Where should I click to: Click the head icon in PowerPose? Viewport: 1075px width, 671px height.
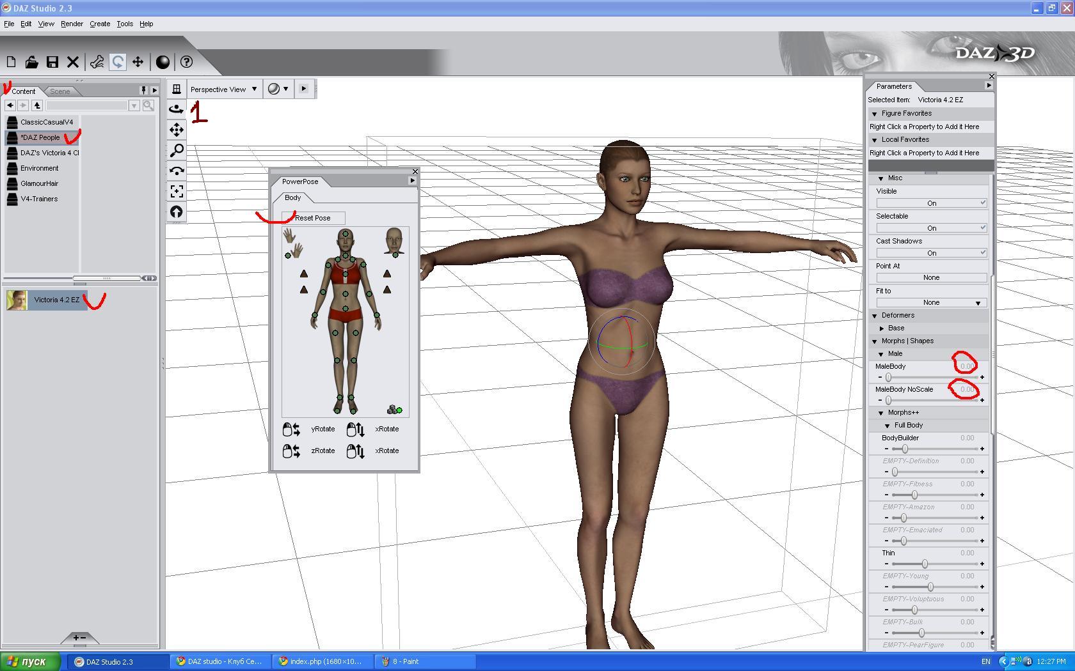click(x=394, y=242)
